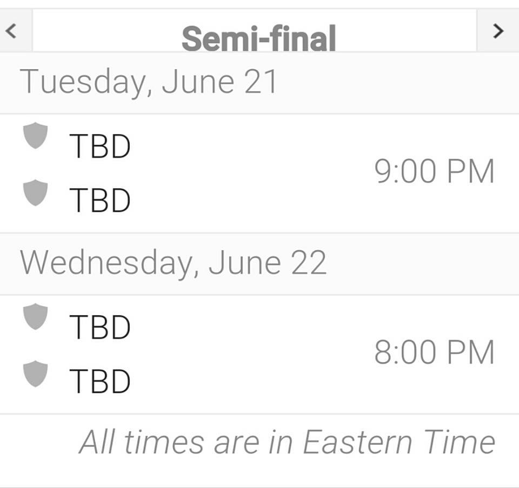The width and height of the screenshot is (519, 488).
Task: Click the 9:00 PM match time
Action: click(434, 172)
